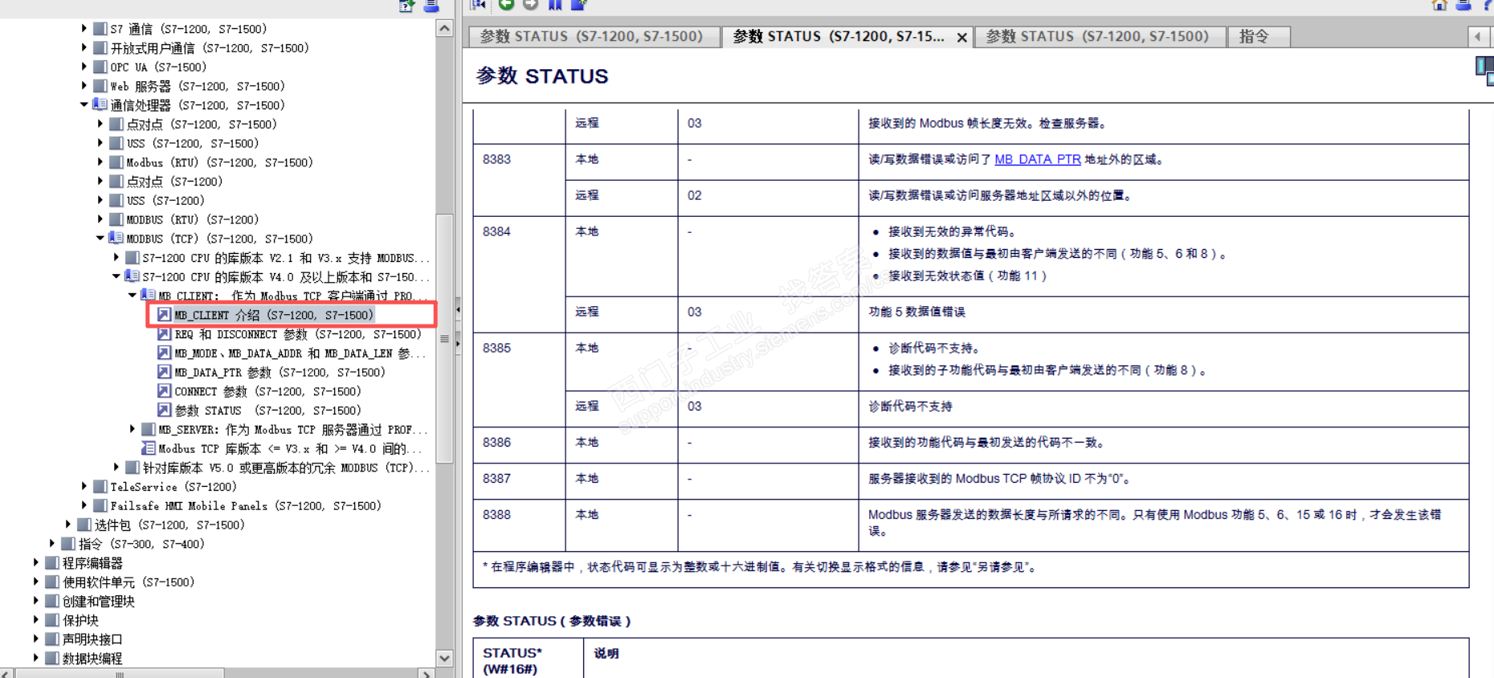
Task: Go forward with the grey arrow toolbar icon
Action: [x=530, y=5]
